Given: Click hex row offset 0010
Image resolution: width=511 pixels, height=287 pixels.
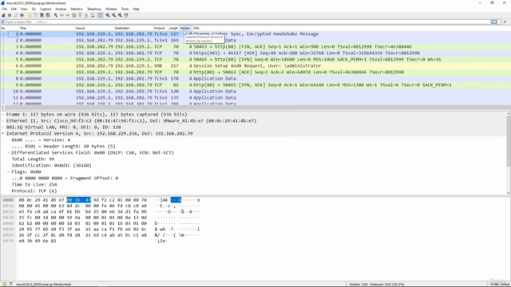Looking at the screenshot, I should (x=8, y=206).
